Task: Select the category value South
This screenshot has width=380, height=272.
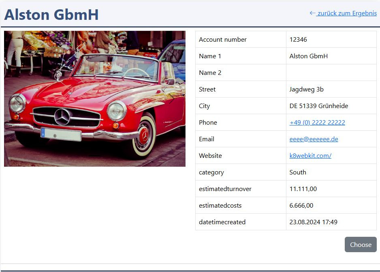Action: tap(298, 172)
